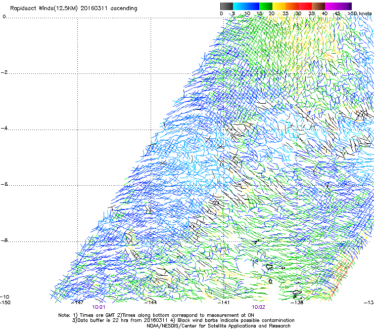
Task: Click the purple 10:02 time label
Action: pos(259,307)
